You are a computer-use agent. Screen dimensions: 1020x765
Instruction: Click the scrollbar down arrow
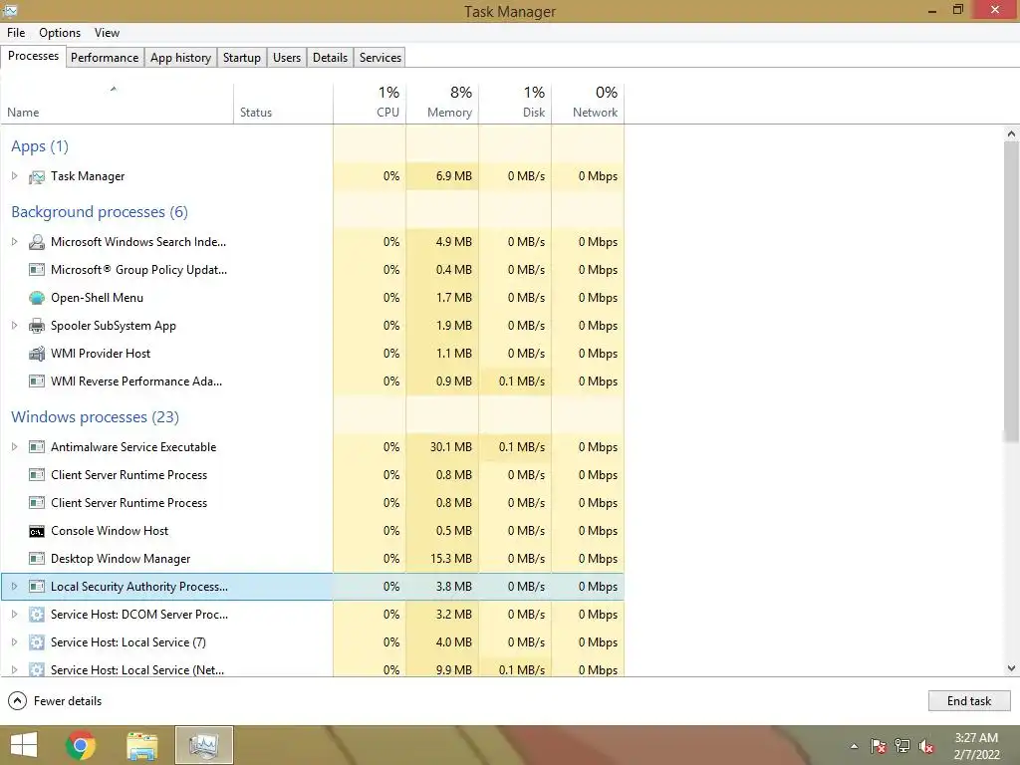tap(1011, 668)
